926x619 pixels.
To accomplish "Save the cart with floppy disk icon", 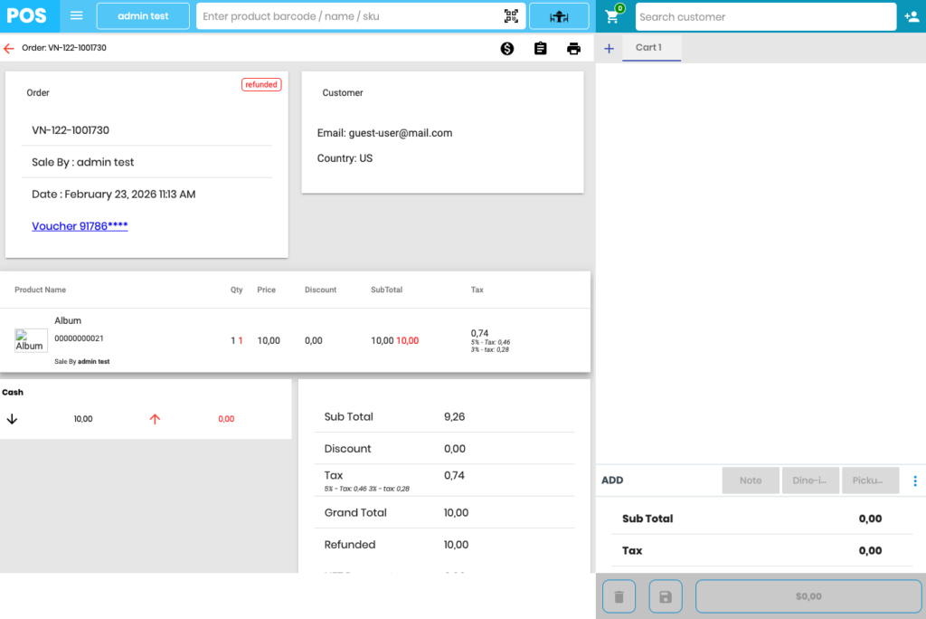I will tap(666, 596).
